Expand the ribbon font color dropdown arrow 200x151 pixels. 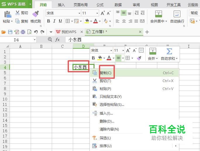pyautogui.click(x=100, y=21)
